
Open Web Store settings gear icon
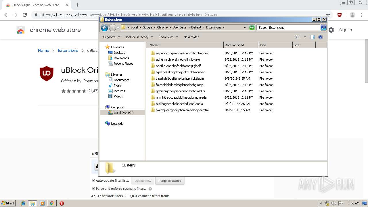331,30
